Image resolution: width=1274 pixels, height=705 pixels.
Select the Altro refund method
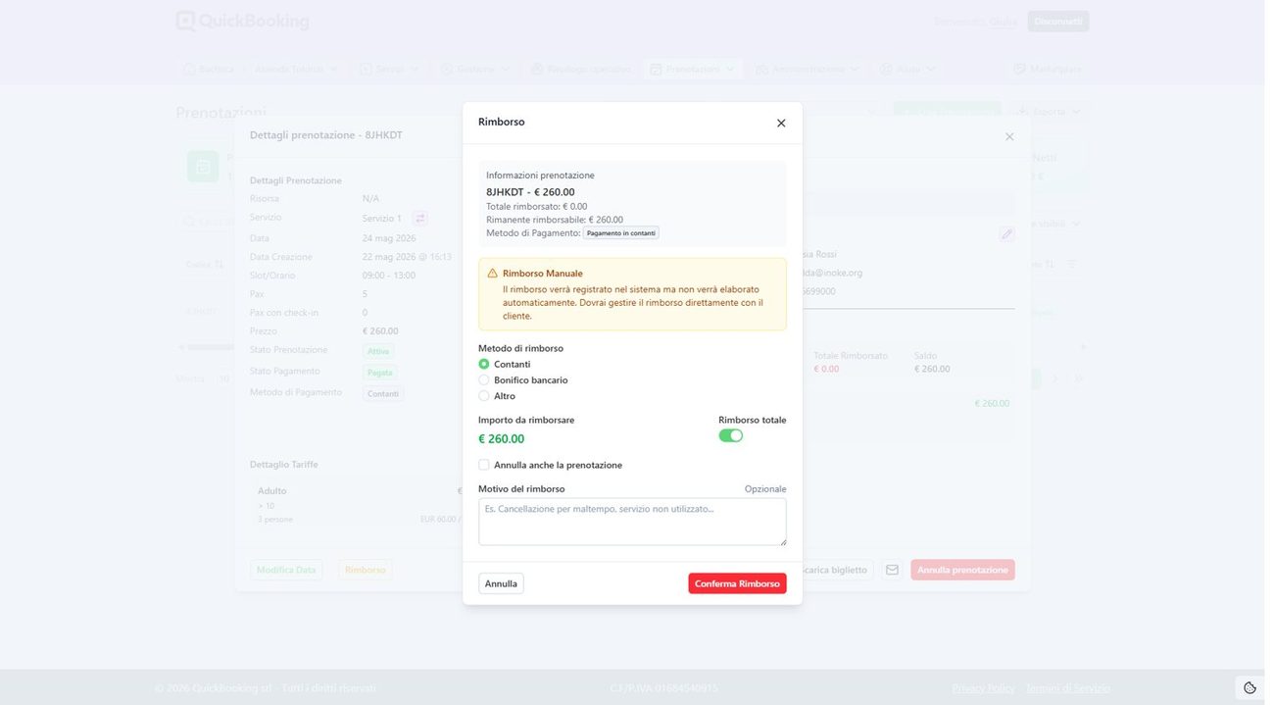click(x=484, y=396)
